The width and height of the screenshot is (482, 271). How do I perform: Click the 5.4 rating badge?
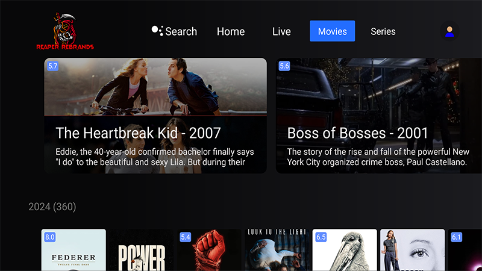click(x=186, y=237)
